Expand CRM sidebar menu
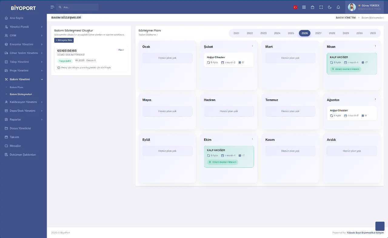This screenshot has height=238, width=388. pos(23,35)
